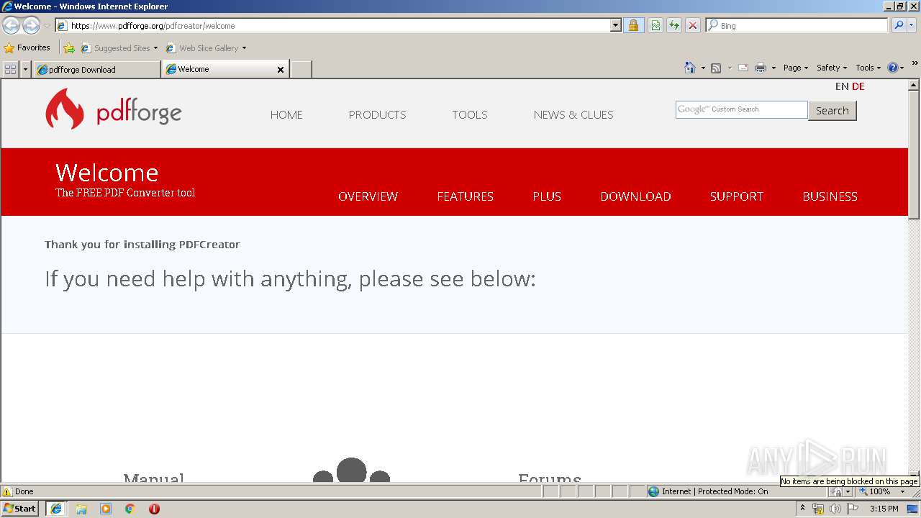Expand the address bar URL dropdown
Viewport: 921px width, 518px height.
coord(615,26)
